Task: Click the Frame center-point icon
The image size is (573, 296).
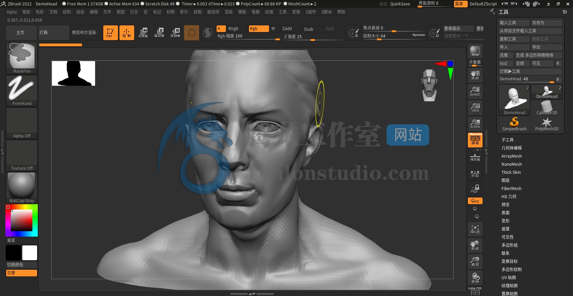Action: pyautogui.click(x=475, y=229)
